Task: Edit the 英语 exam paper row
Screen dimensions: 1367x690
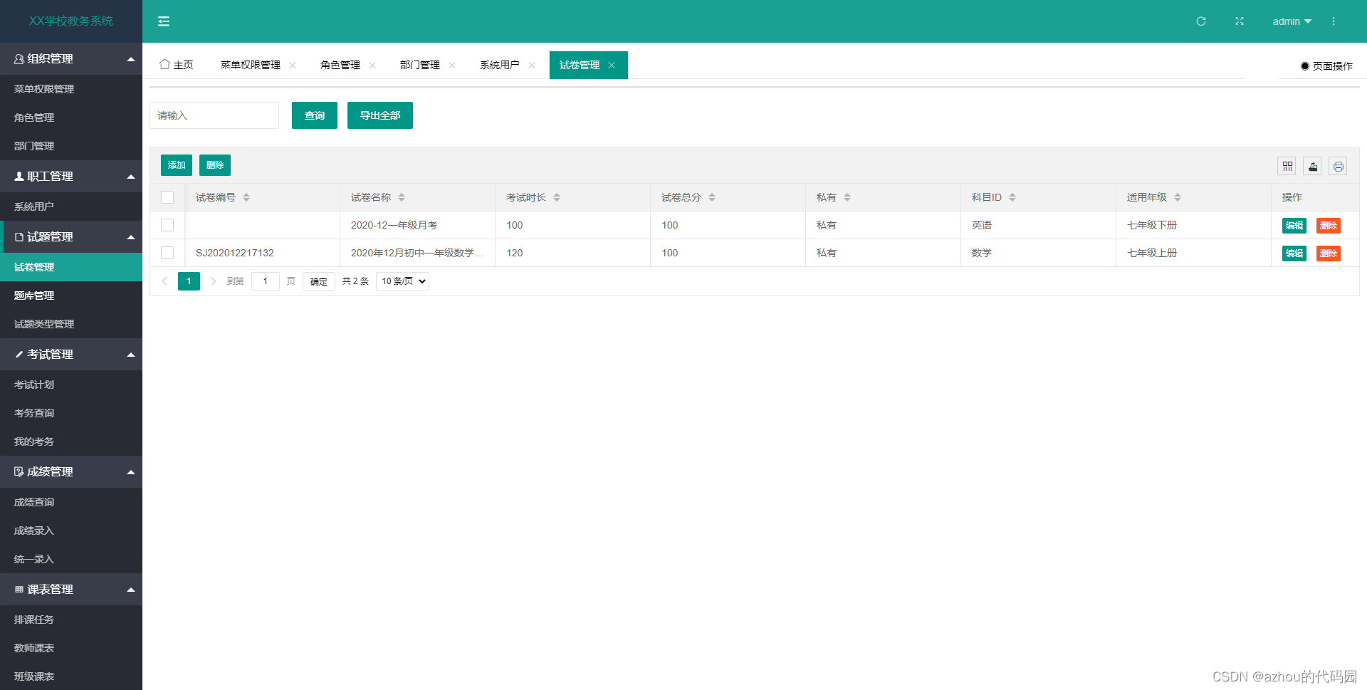Action: tap(1294, 226)
